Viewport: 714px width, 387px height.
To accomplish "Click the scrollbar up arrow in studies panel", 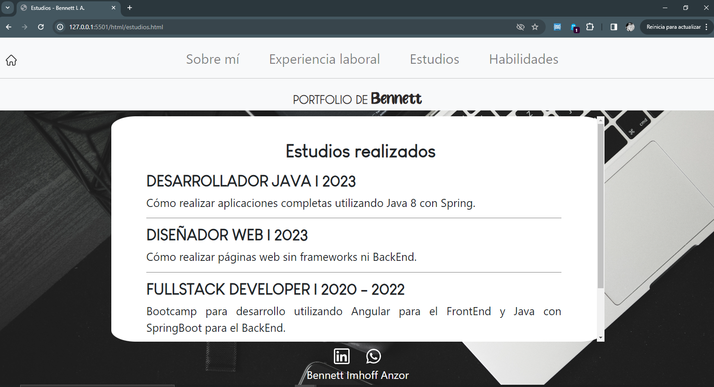I will tap(600, 120).
